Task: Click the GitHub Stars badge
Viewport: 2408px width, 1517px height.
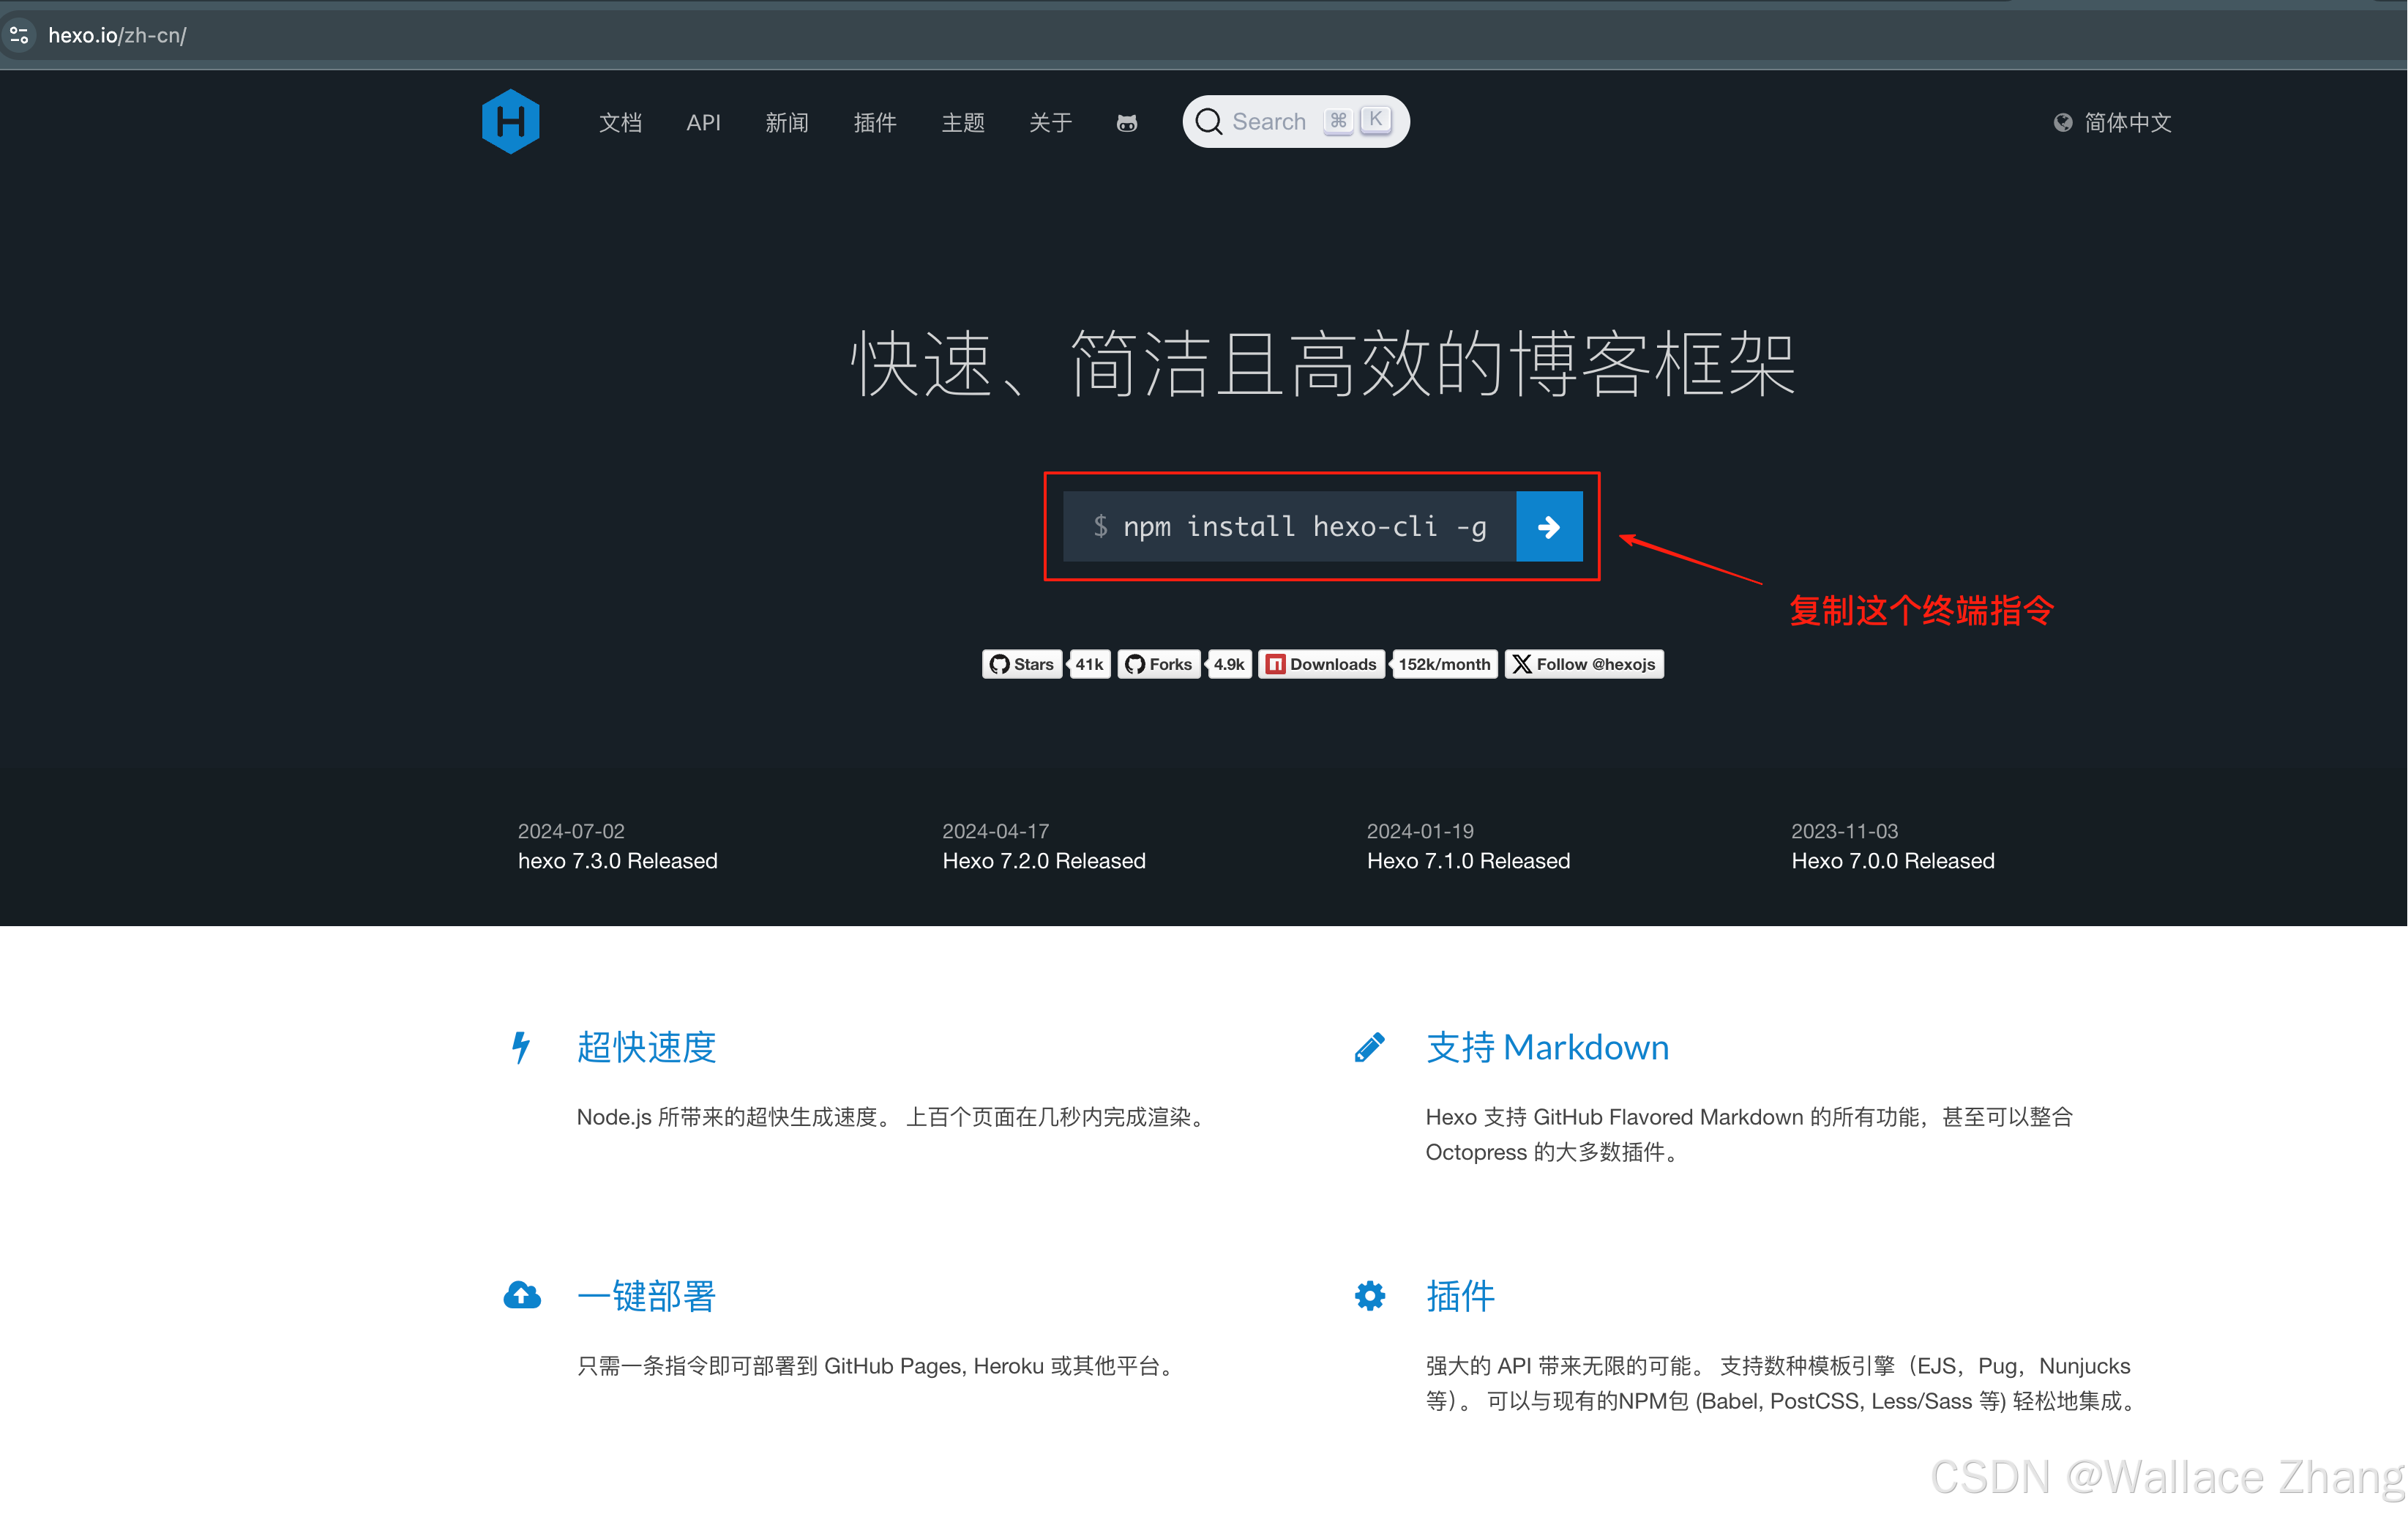Action: coord(1022,664)
